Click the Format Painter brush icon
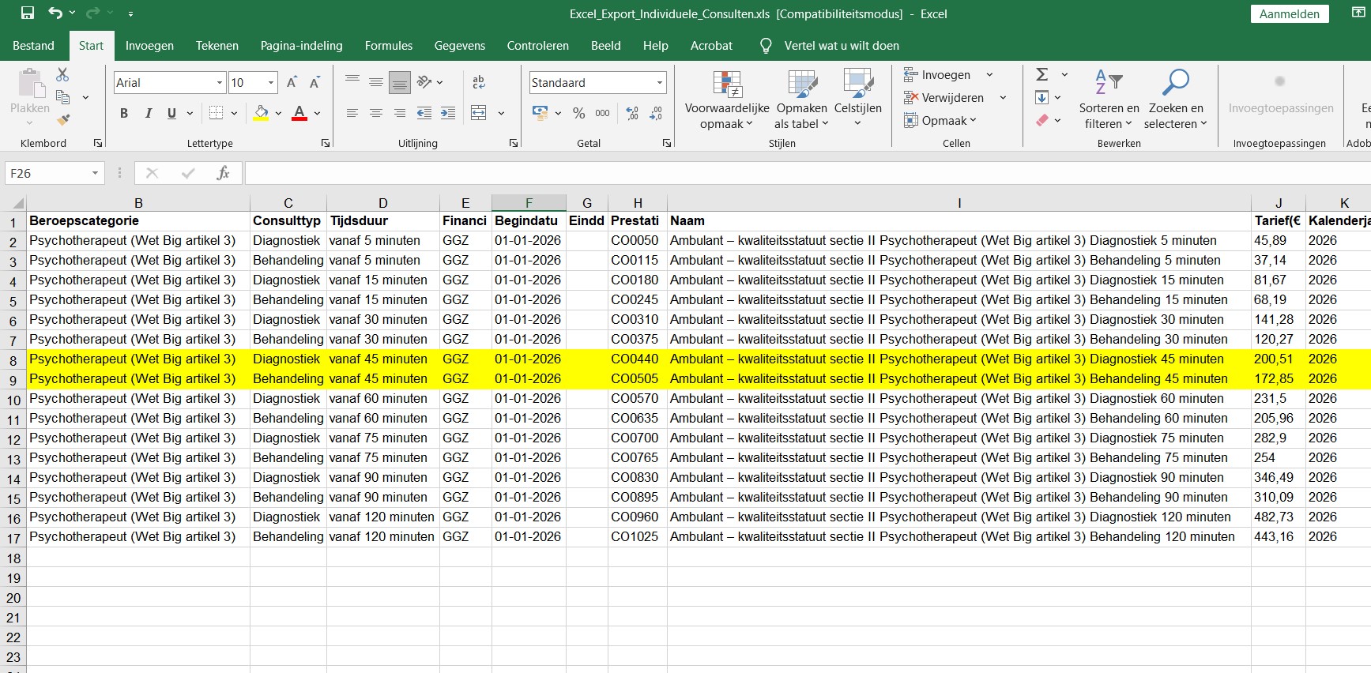 (62, 120)
